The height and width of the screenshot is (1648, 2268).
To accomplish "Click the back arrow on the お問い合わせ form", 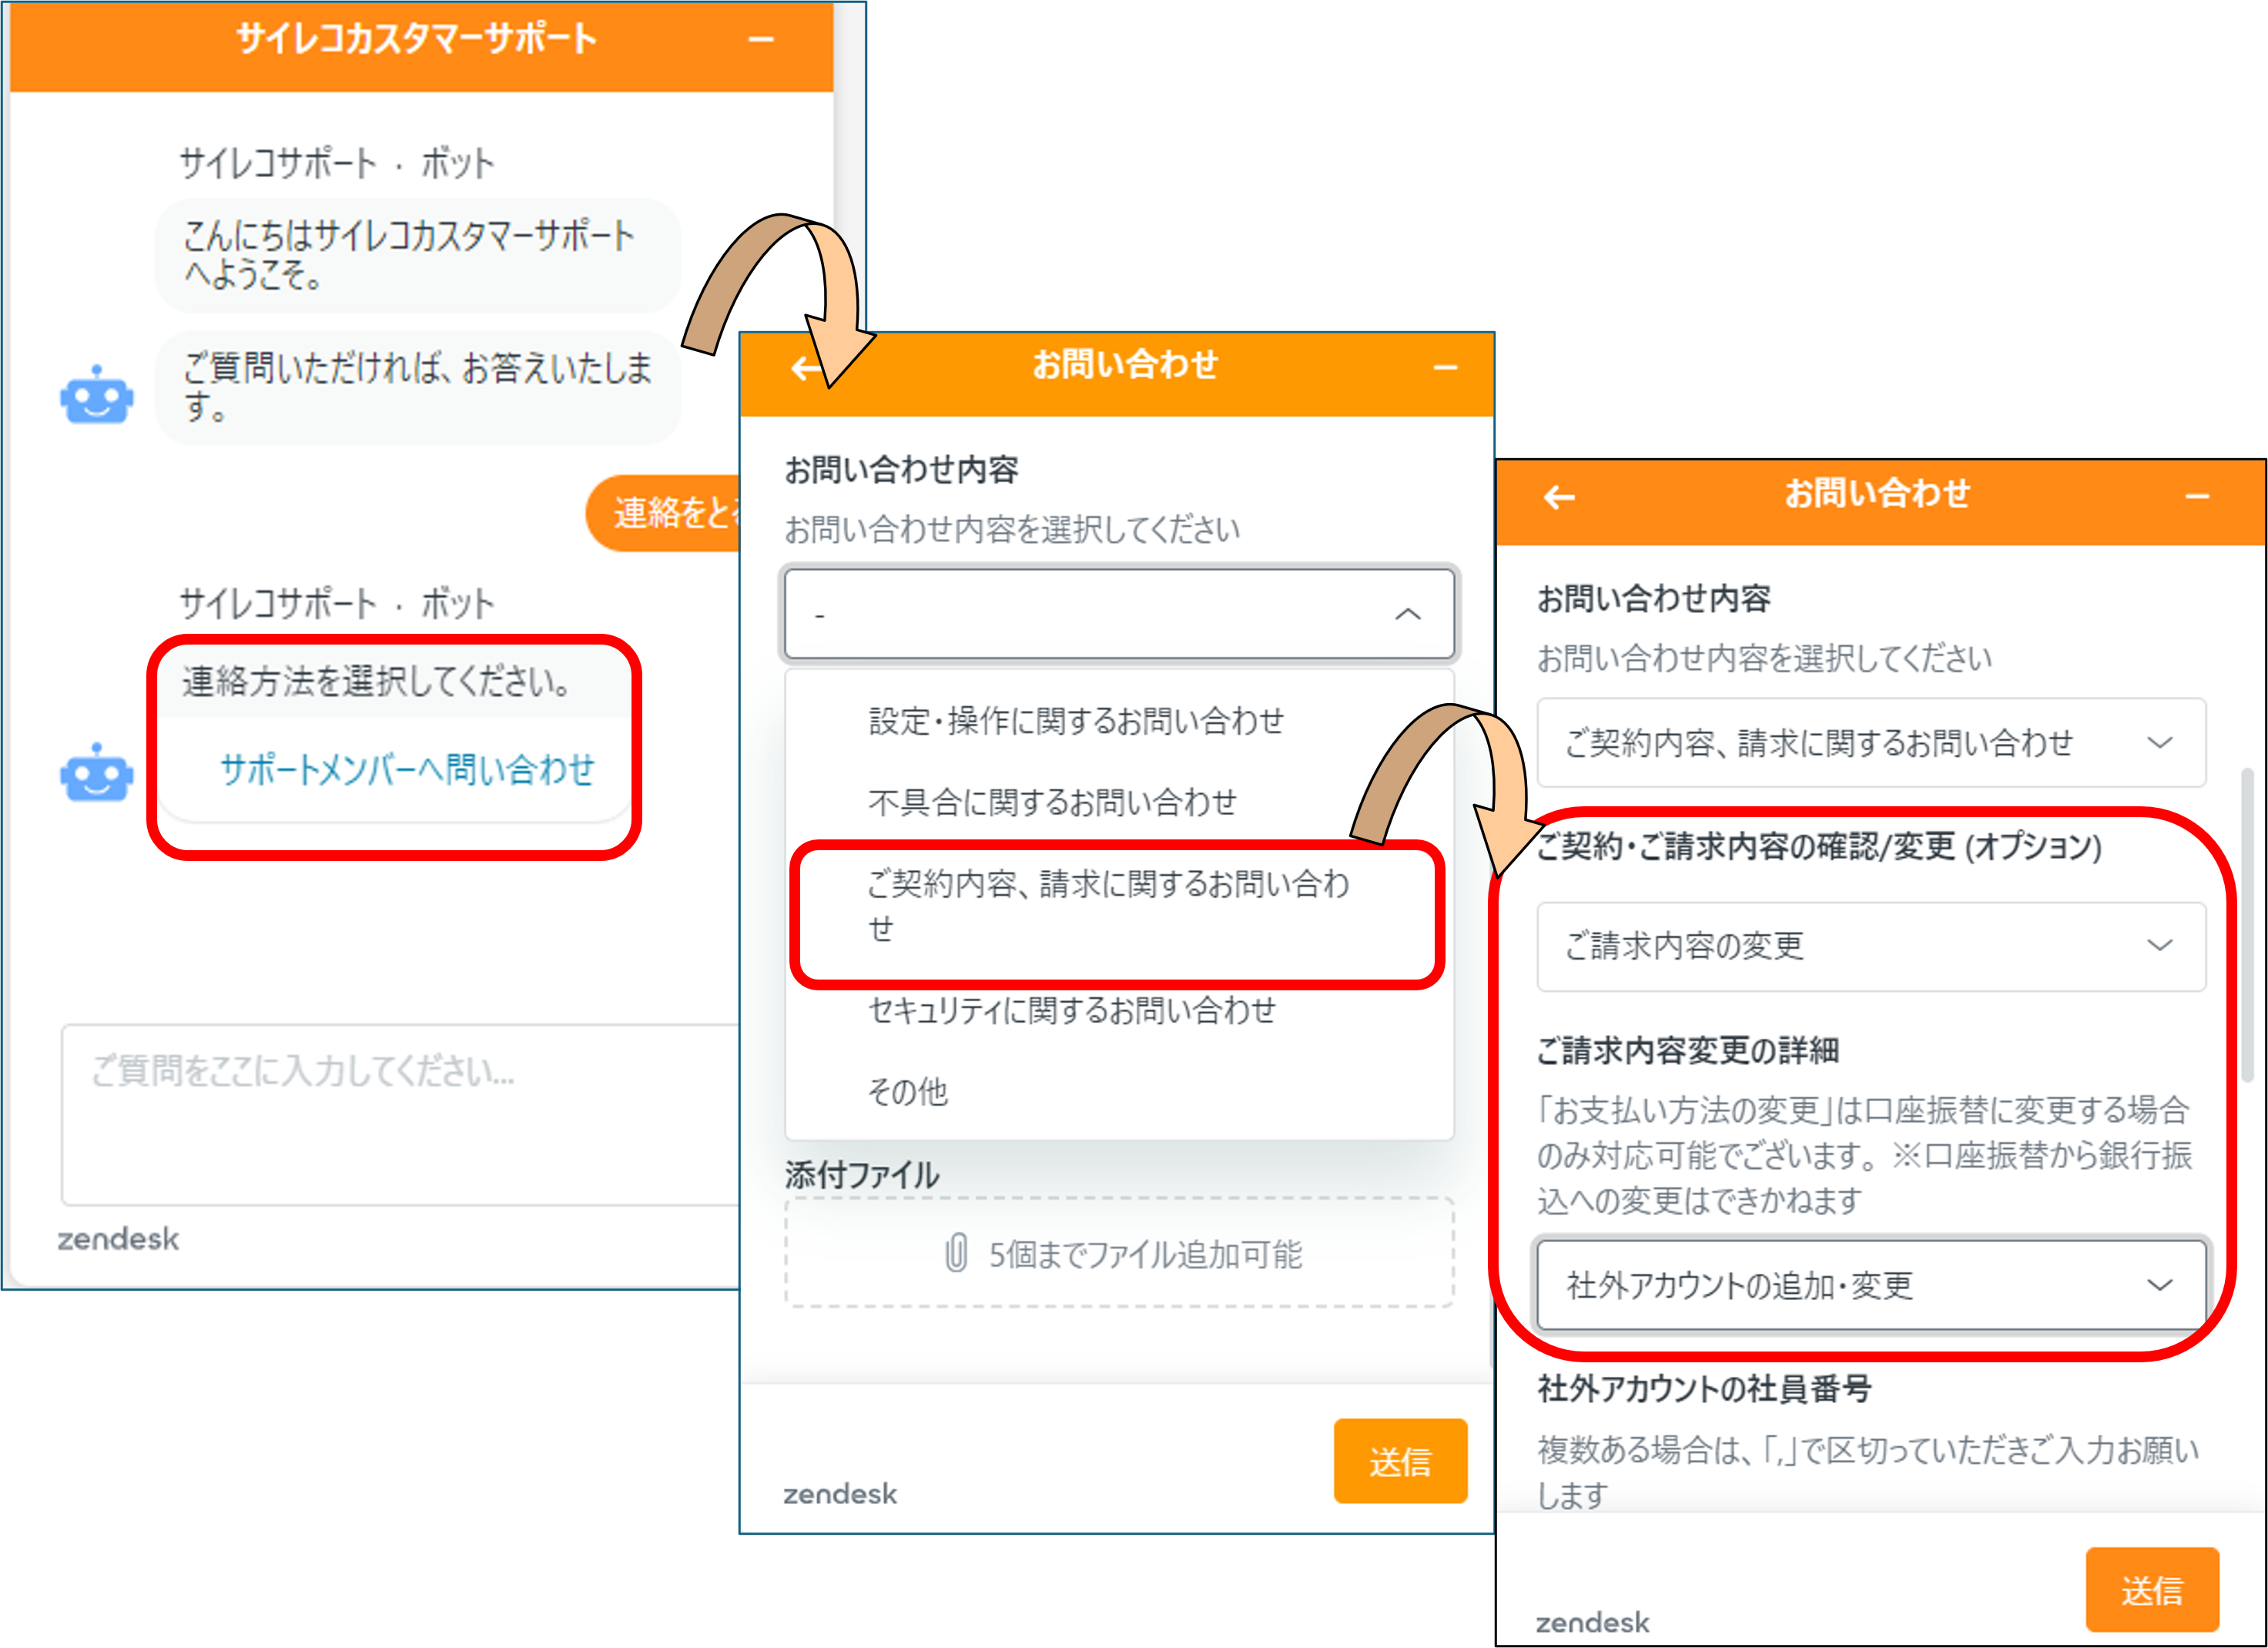I will [x=806, y=368].
